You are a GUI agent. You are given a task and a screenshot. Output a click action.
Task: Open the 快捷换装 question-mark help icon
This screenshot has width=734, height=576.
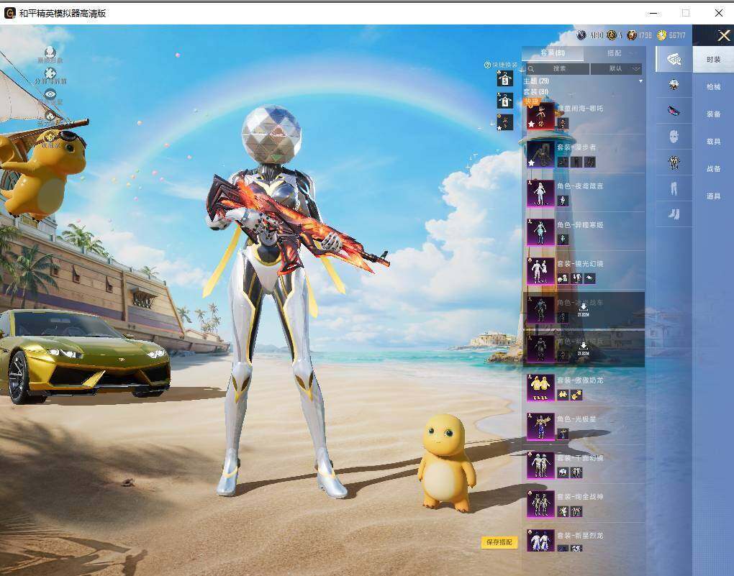[x=487, y=65]
